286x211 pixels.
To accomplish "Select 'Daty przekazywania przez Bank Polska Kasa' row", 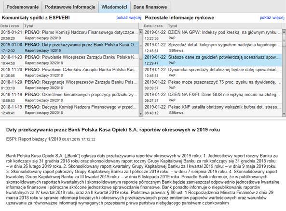I will [x=69, y=48].
